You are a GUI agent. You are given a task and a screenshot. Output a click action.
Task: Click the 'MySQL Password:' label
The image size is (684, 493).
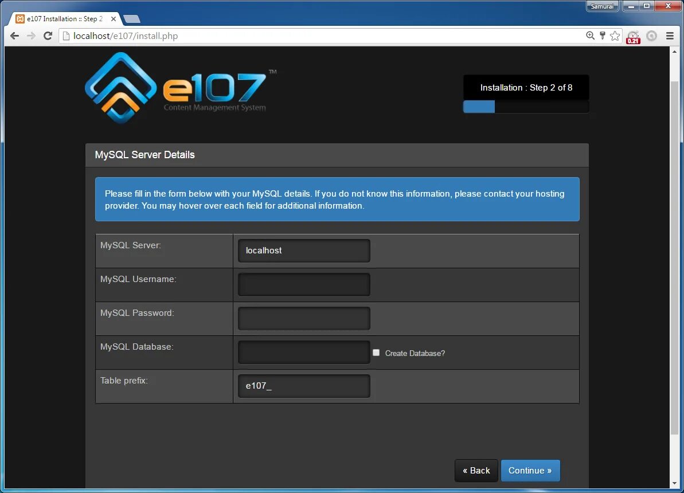click(x=137, y=313)
